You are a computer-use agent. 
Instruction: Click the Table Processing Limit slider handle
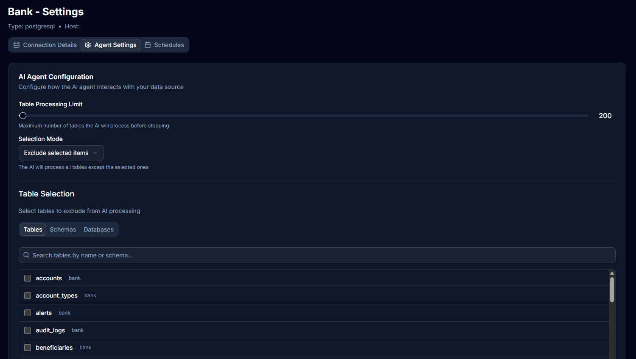[x=23, y=116]
